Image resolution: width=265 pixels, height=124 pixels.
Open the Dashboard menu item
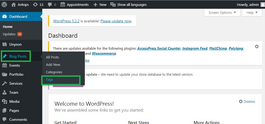(21, 16)
